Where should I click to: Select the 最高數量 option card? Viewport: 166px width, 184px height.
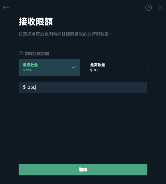pos(116,67)
